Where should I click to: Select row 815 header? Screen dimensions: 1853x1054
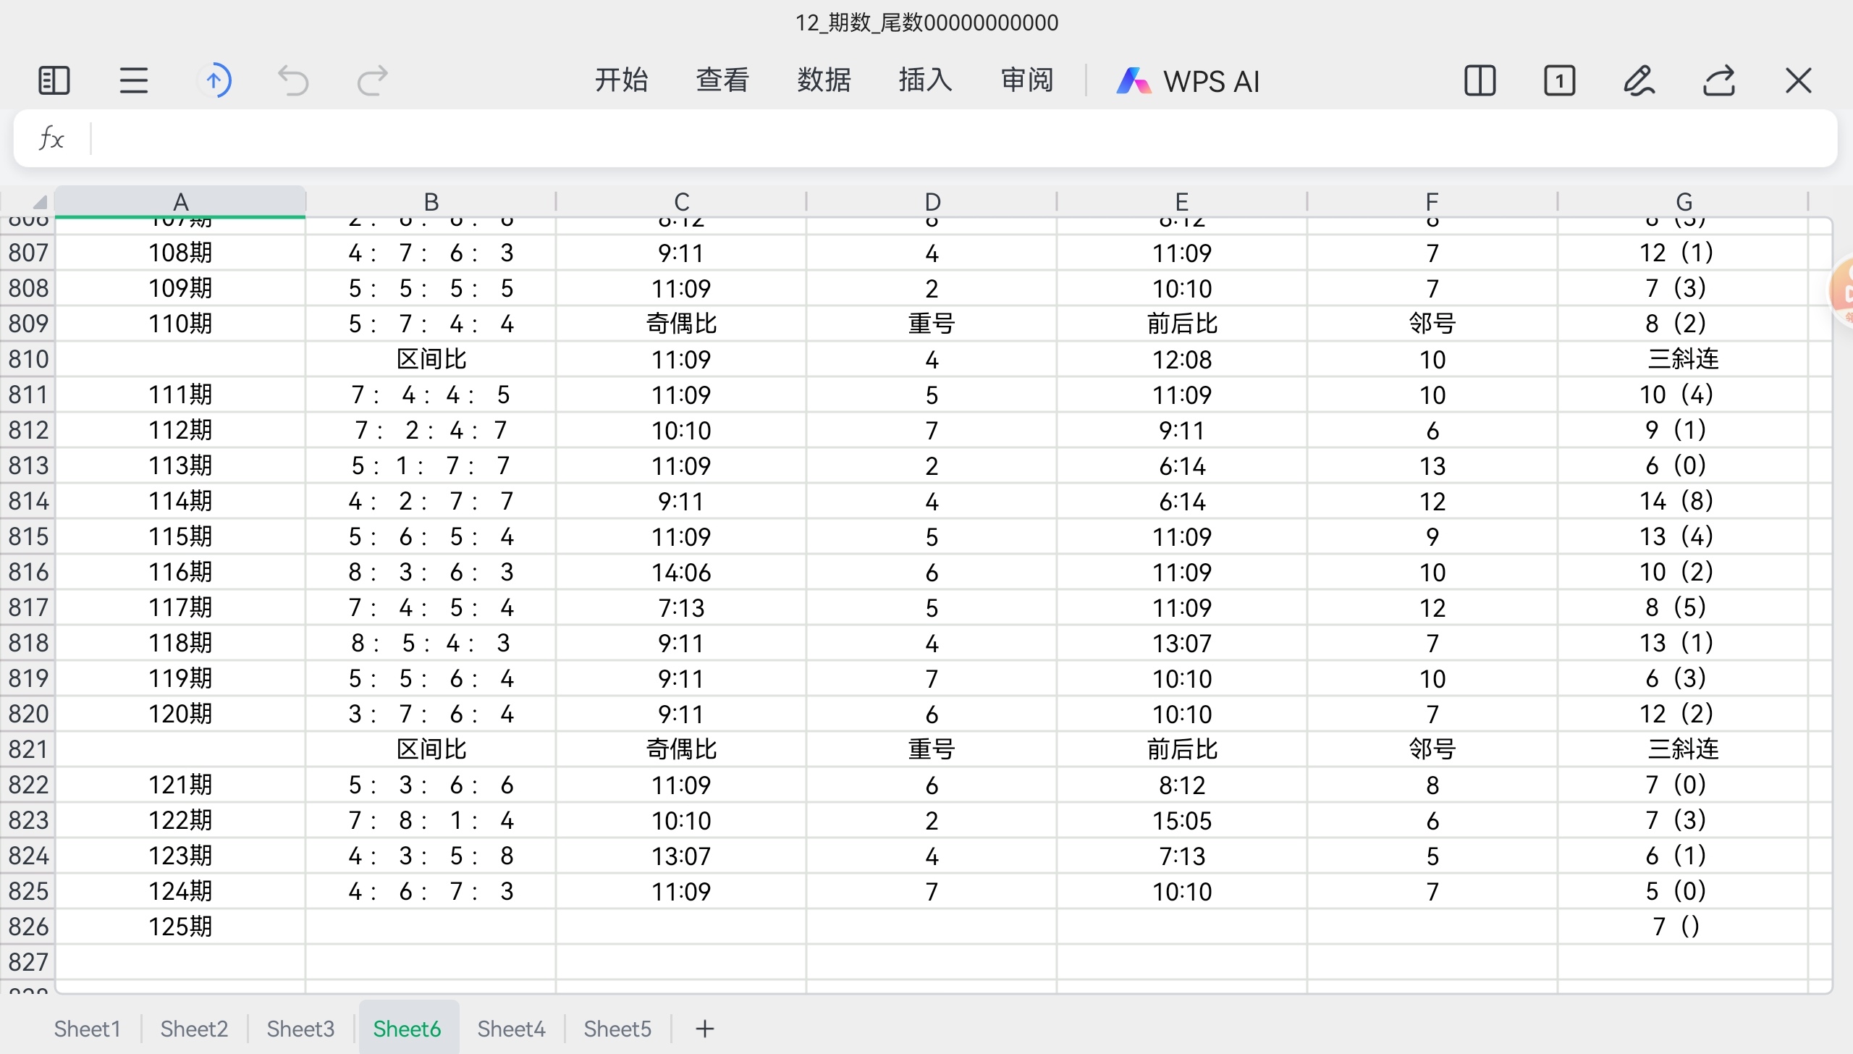pyautogui.click(x=28, y=536)
